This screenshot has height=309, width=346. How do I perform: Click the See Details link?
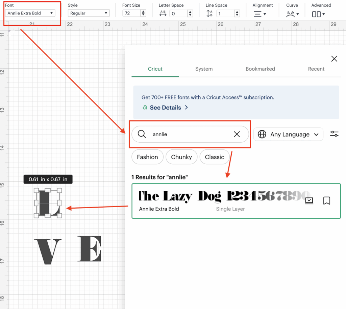165,108
